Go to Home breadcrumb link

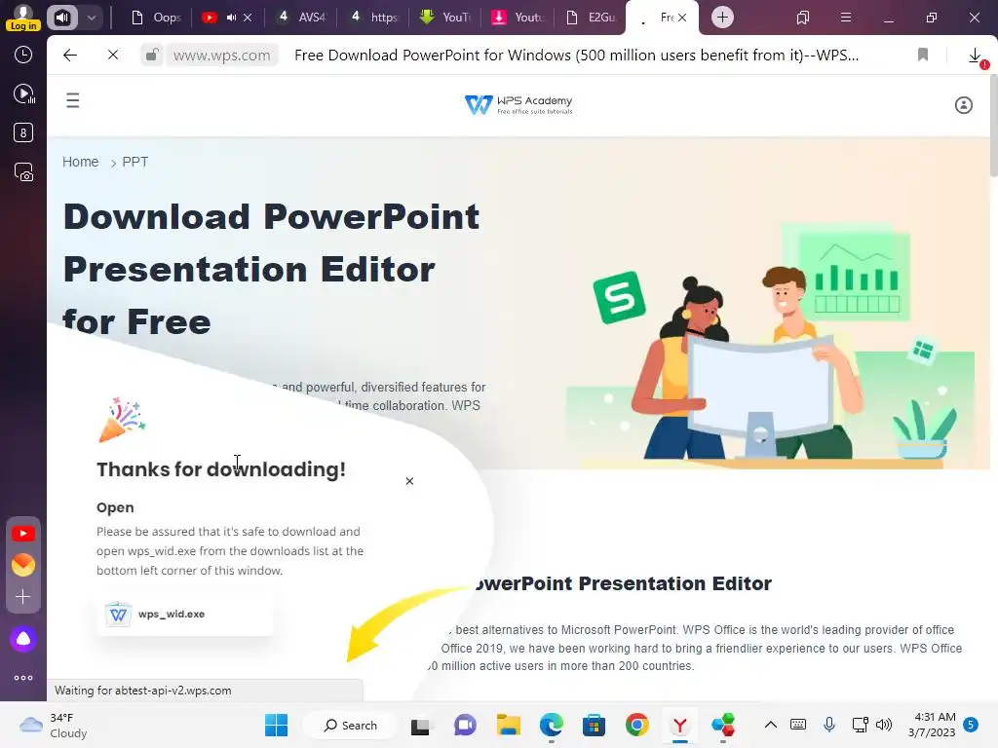click(80, 162)
